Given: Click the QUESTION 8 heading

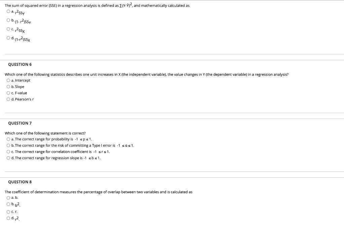Looking at the screenshot, I should click(x=20, y=182).
